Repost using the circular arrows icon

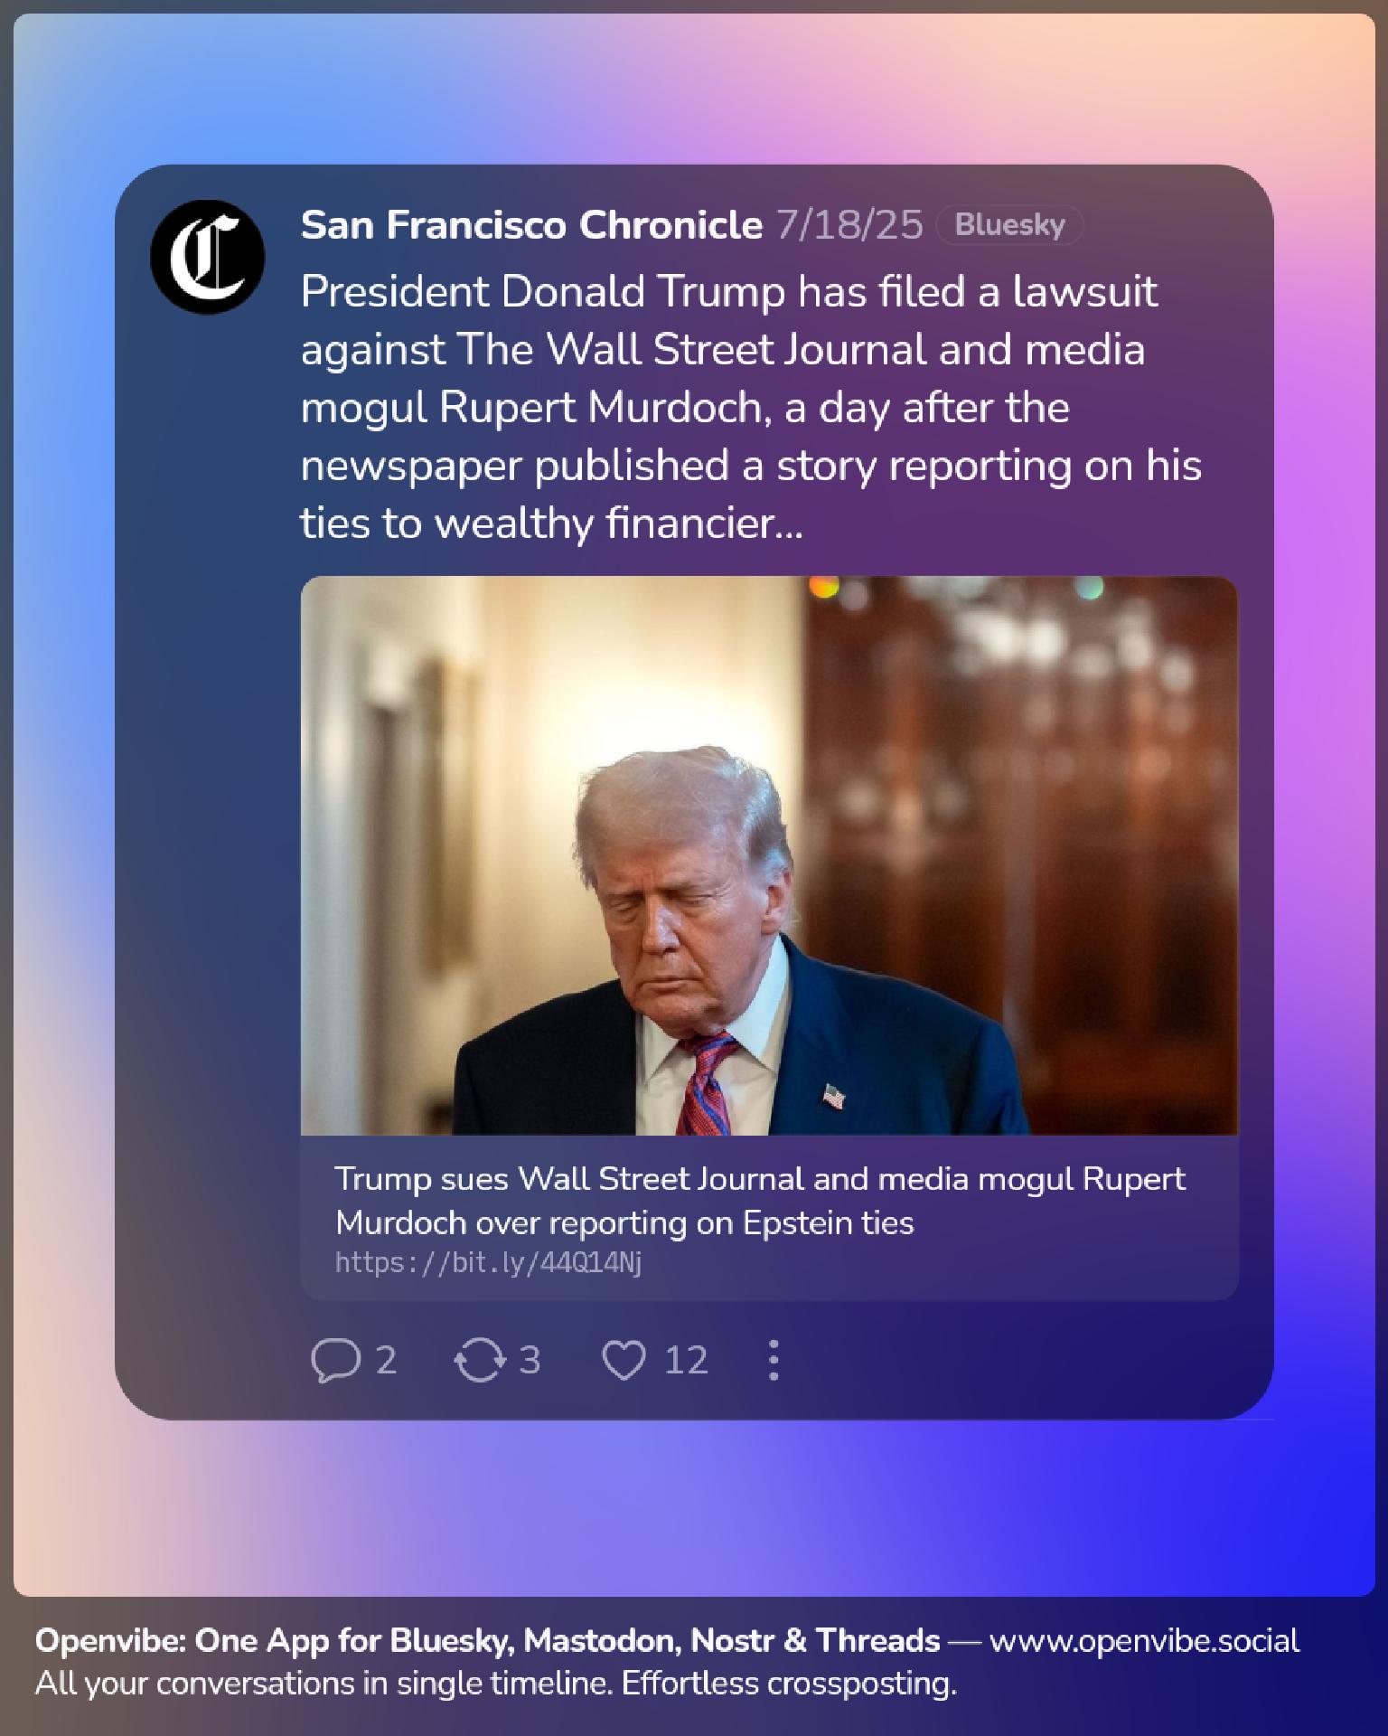(x=479, y=1360)
